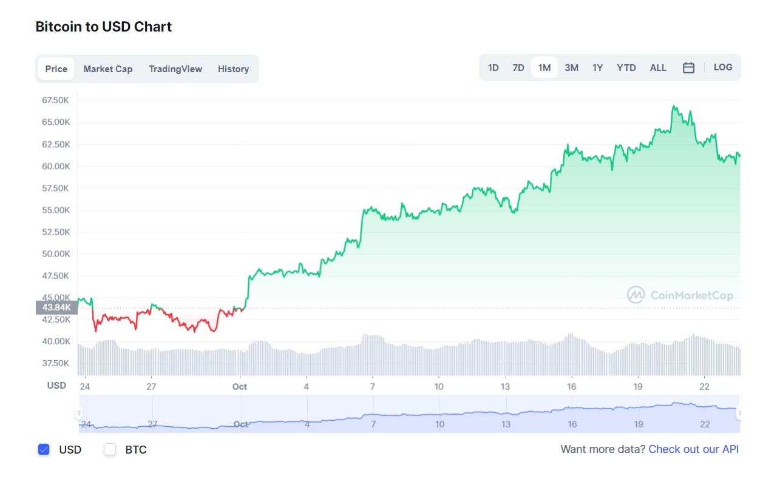The image size is (760, 479).
Task: Select the YTD time range
Action: 626,68
